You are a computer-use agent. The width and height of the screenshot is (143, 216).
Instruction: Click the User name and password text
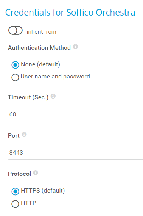(x=55, y=77)
